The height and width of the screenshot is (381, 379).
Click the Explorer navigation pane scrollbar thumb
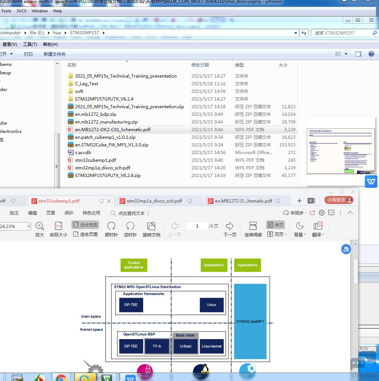tap(57, 160)
